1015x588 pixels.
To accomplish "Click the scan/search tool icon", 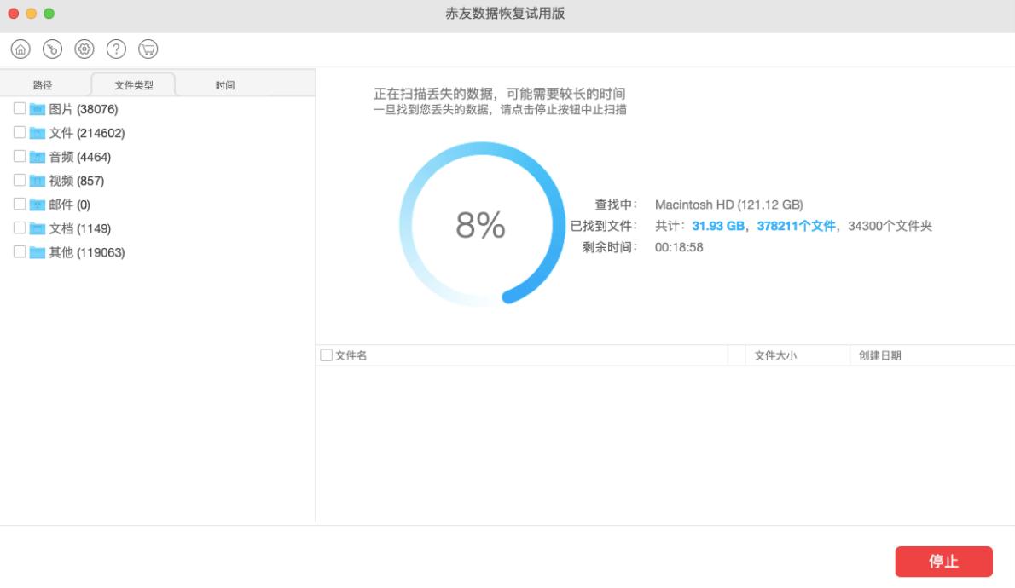I will click(x=52, y=49).
